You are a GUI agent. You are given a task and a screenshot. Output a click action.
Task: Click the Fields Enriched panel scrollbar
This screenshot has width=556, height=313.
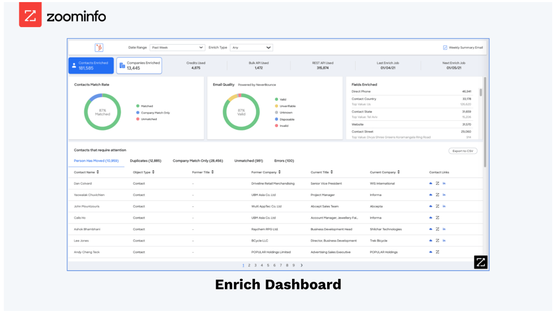coord(481,93)
